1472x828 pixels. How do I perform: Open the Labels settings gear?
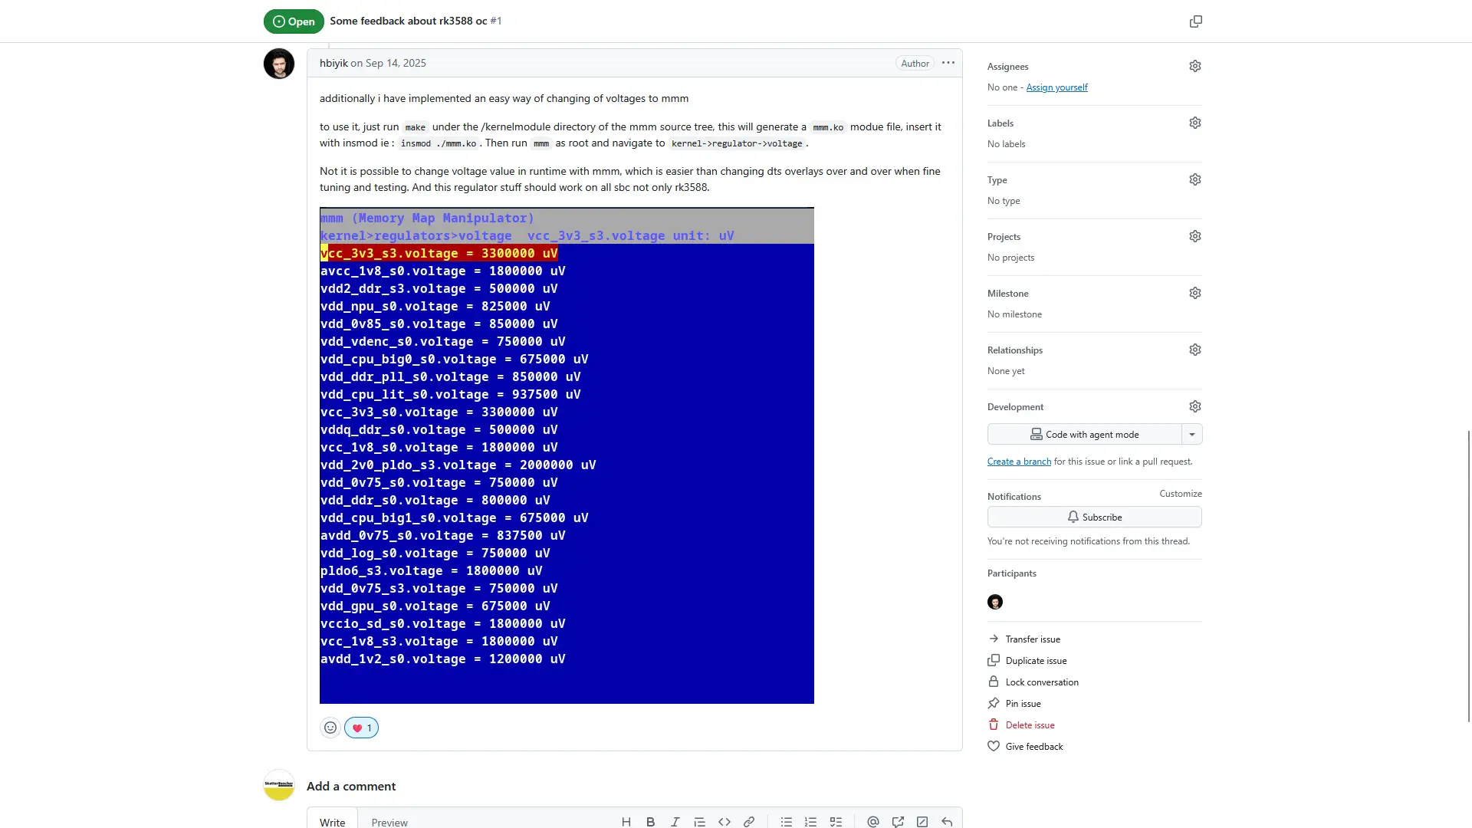(x=1194, y=123)
